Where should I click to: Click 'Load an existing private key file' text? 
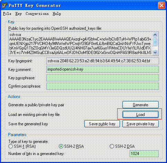coord(34,115)
